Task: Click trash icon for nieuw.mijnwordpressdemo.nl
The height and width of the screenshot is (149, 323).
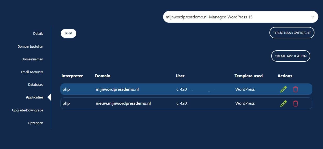Action: (295, 103)
